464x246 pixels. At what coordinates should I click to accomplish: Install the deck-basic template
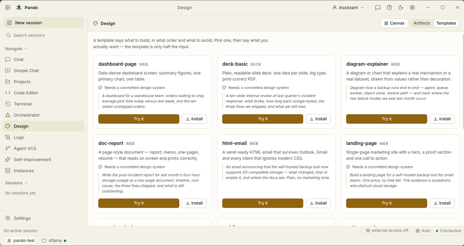tap(318, 119)
